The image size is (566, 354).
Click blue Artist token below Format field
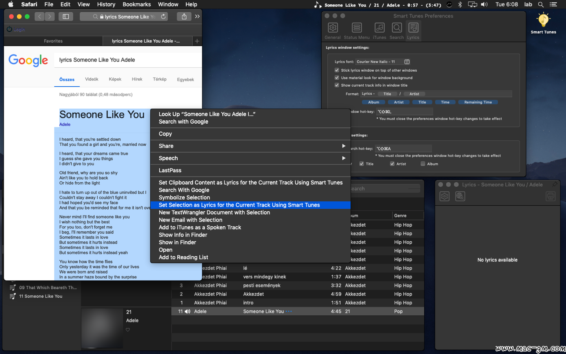[x=399, y=102]
